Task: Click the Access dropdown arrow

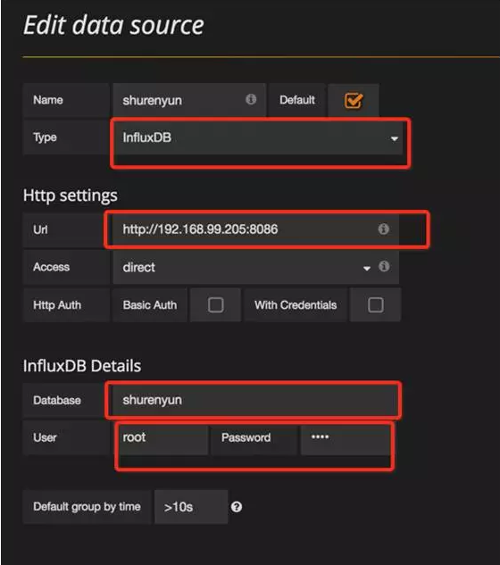Action: click(x=367, y=269)
